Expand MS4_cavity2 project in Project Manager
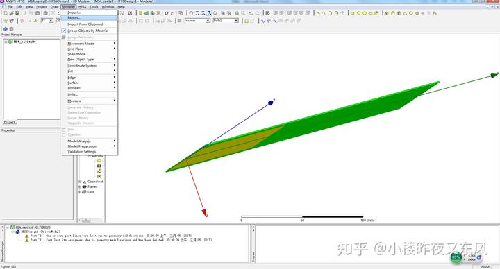The image size is (500, 269). (x=6, y=42)
